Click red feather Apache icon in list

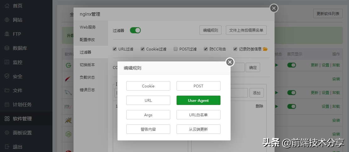[68, 79]
